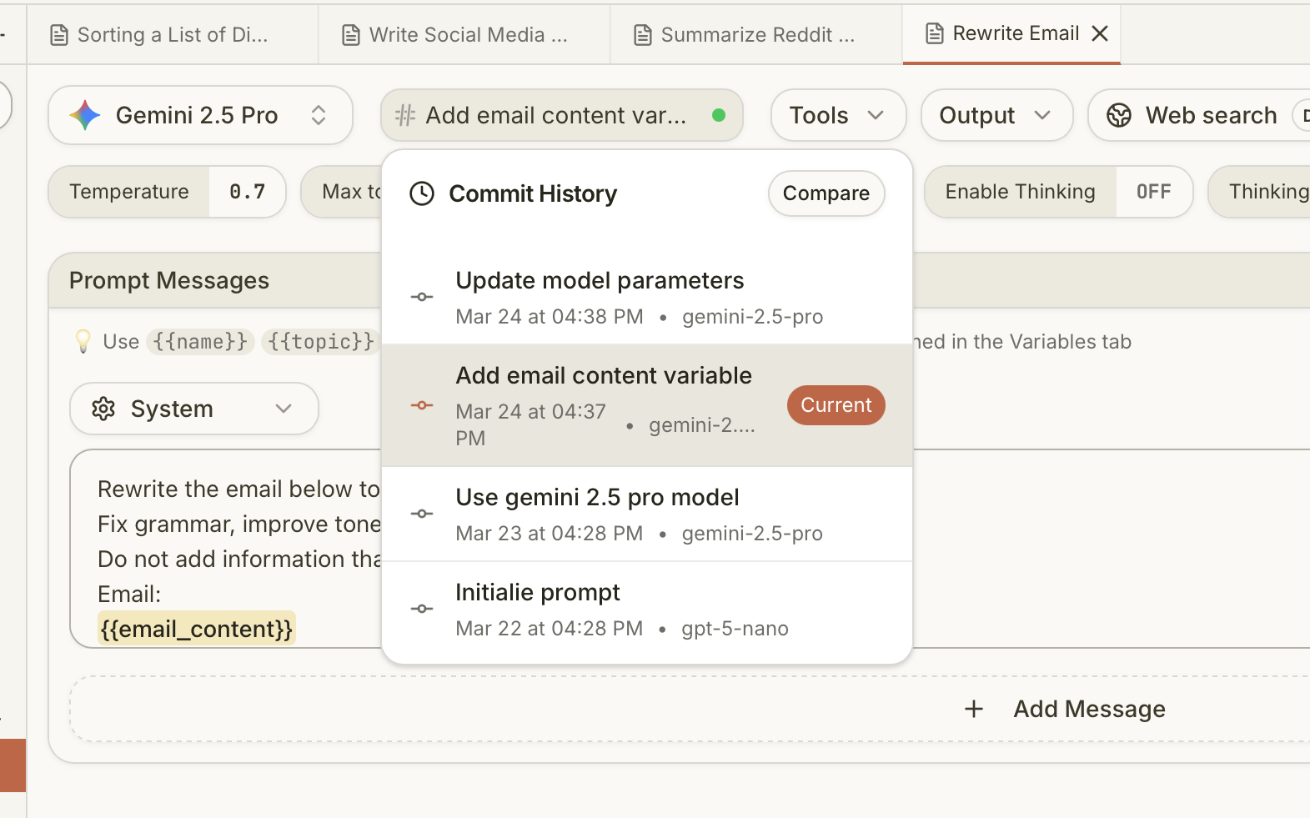Edit the Temperature value 0.7
The height and width of the screenshot is (818, 1310).
[x=247, y=192]
